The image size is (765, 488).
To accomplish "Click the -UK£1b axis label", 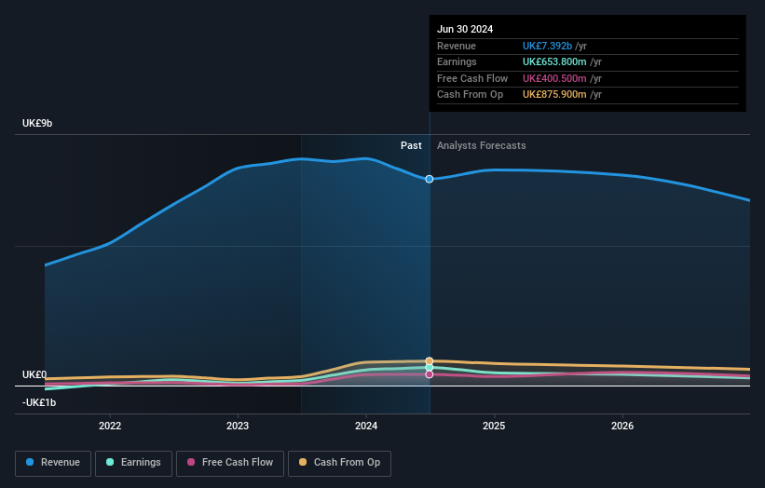I will click(x=39, y=402).
